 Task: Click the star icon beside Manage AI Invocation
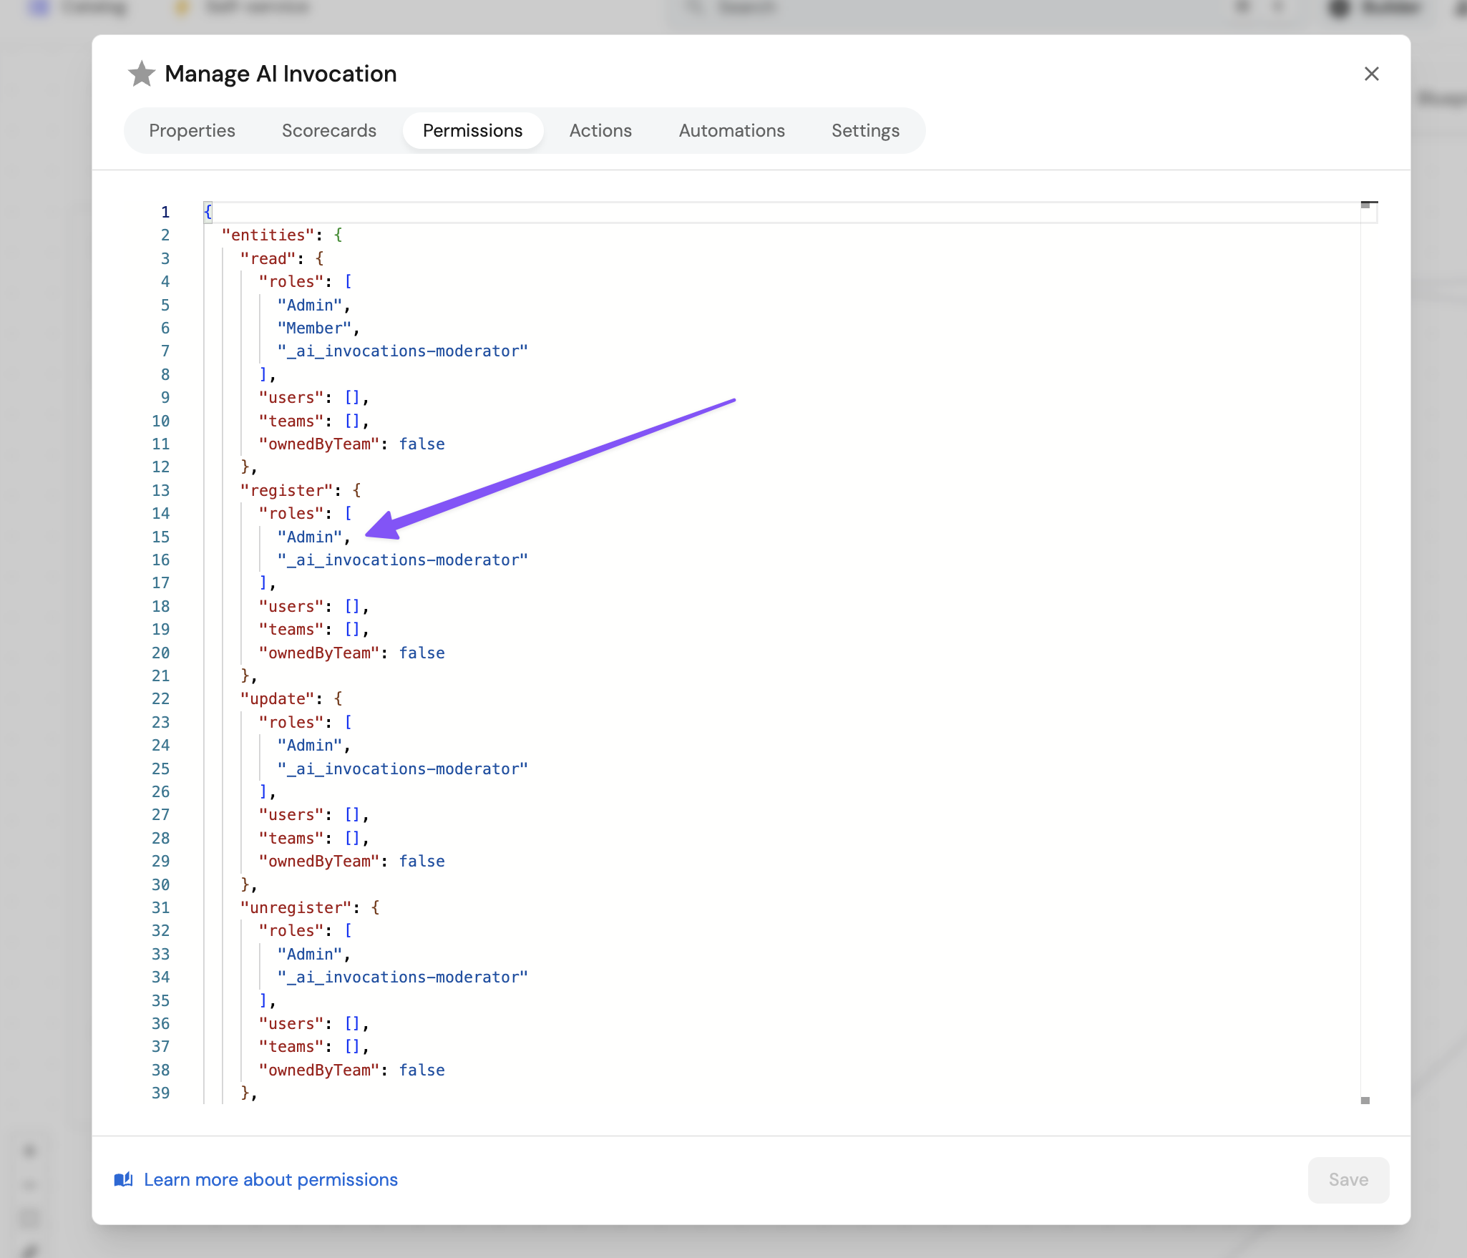click(x=142, y=74)
